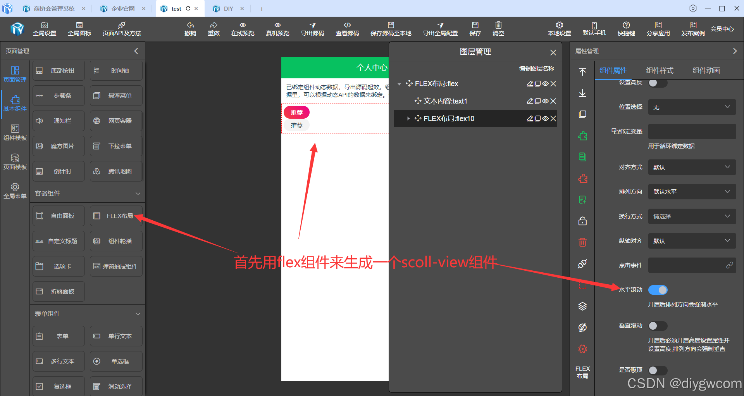Click 导出全局配置 toolbar item
Image resolution: width=744 pixels, height=396 pixels.
440,29
